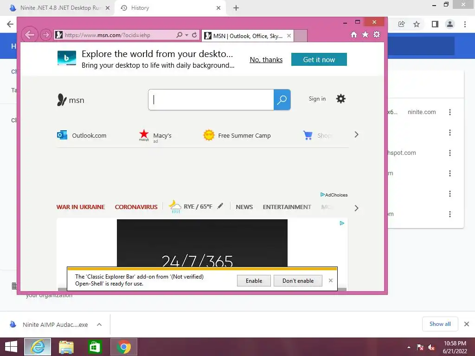Open the CORONAVIRUS section
475x356 pixels.
136,207
